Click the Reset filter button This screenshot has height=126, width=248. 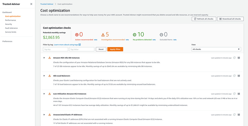(x=101, y=49)
